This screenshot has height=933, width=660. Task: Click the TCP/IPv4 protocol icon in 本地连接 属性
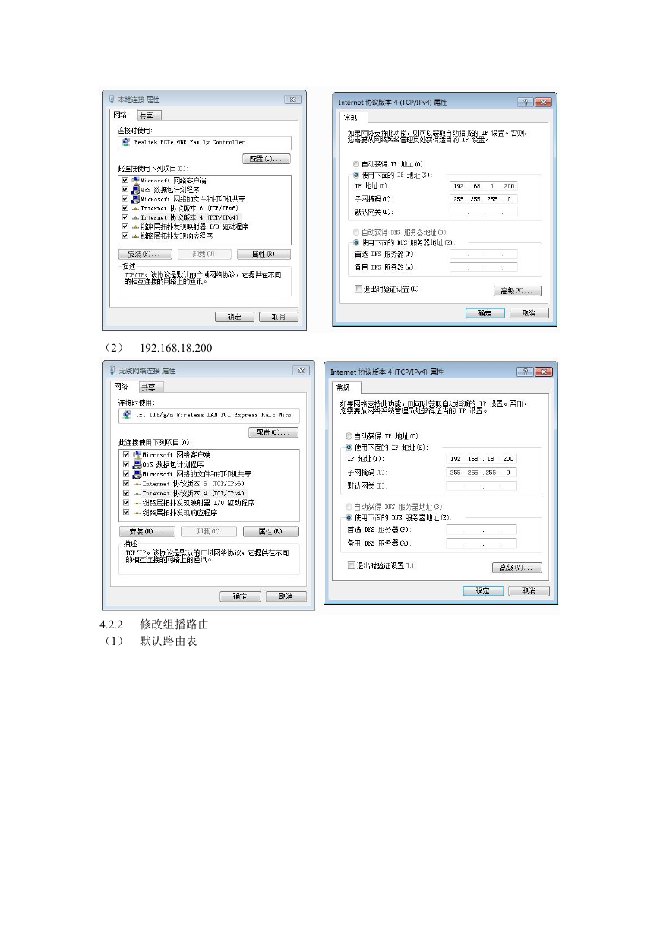(x=136, y=217)
